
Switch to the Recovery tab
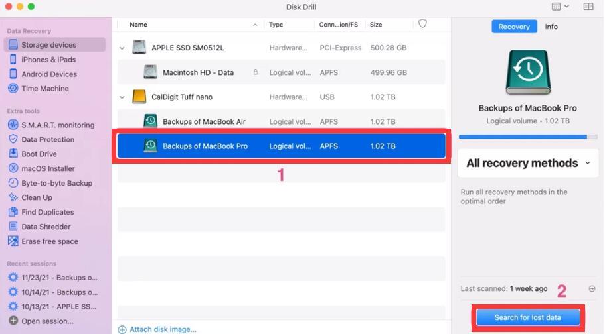(x=514, y=27)
